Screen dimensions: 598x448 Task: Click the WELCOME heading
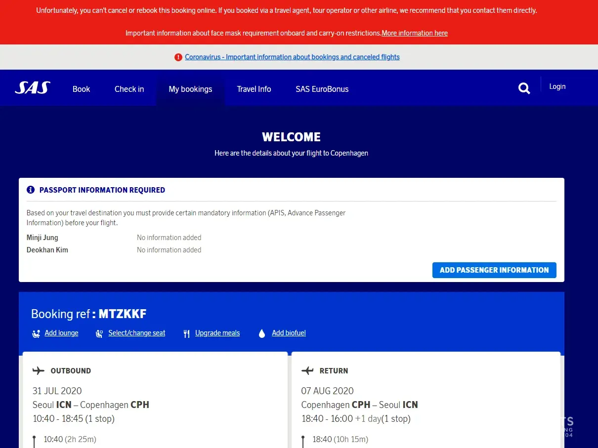pos(291,137)
